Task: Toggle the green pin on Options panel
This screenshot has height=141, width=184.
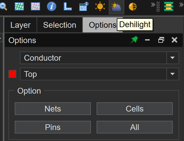Action: coord(134,40)
